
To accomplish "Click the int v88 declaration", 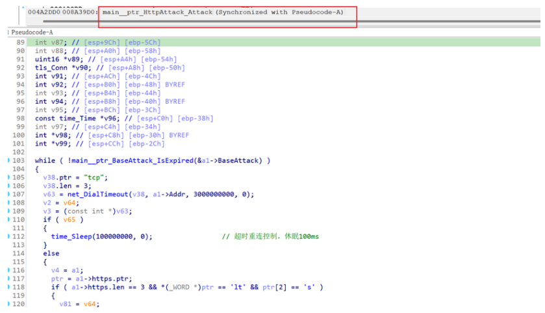I will pyautogui.click(x=51, y=51).
